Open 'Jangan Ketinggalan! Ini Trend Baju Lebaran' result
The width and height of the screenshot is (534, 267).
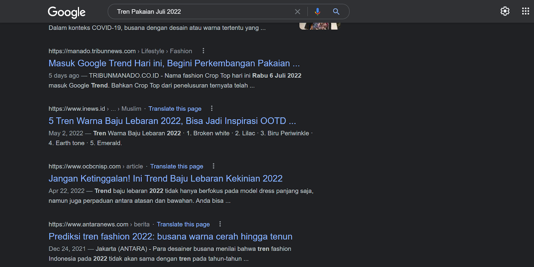click(x=166, y=179)
